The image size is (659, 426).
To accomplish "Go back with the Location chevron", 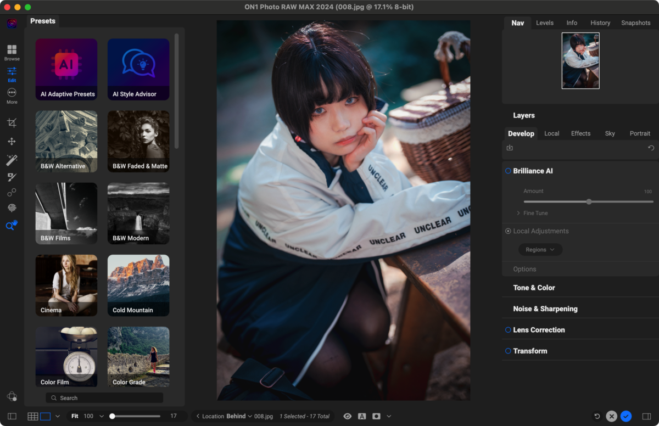I will coord(198,416).
